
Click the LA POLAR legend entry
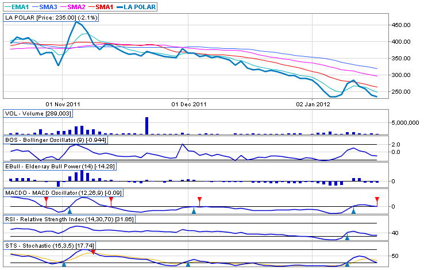coord(136,7)
